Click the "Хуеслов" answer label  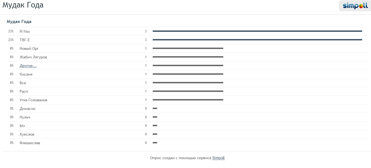(27, 135)
